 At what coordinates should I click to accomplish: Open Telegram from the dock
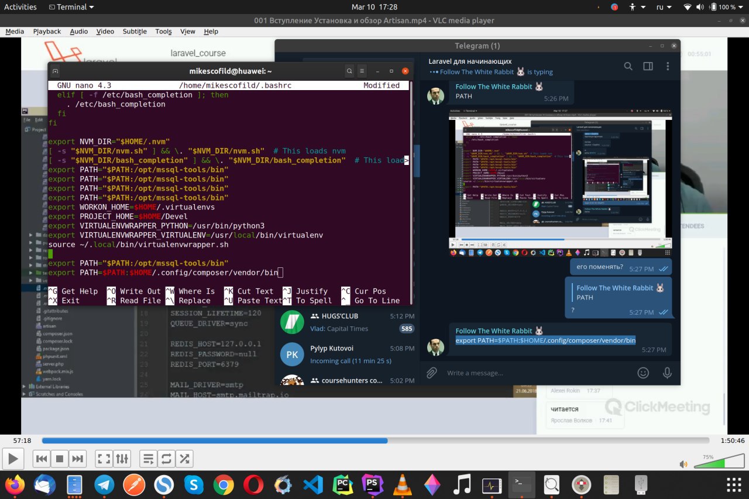coord(104,484)
